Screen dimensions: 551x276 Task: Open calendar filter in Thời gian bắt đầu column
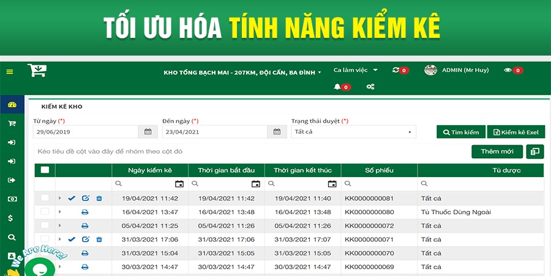click(256, 184)
